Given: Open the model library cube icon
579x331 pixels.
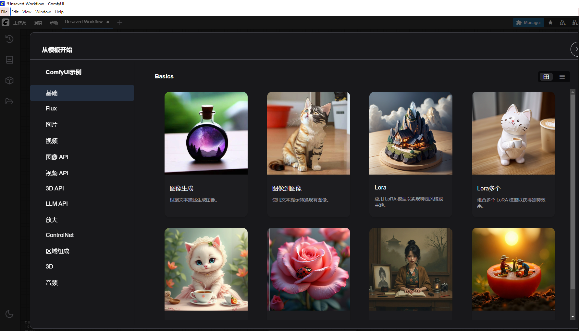Looking at the screenshot, I should point(9,81).
